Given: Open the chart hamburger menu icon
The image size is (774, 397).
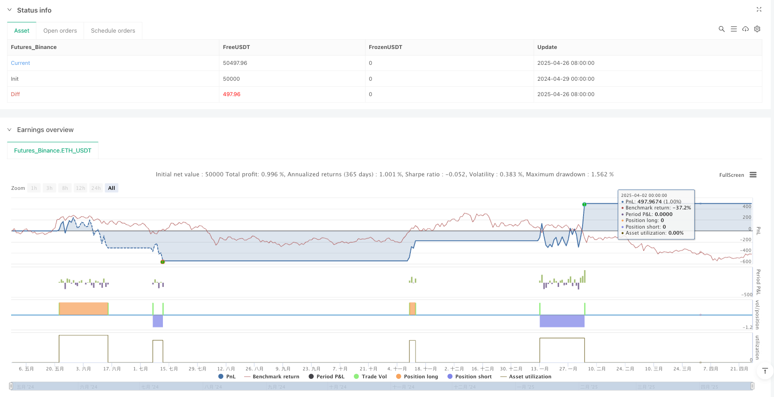Looking at the screenshot, I should pos(753,175).
